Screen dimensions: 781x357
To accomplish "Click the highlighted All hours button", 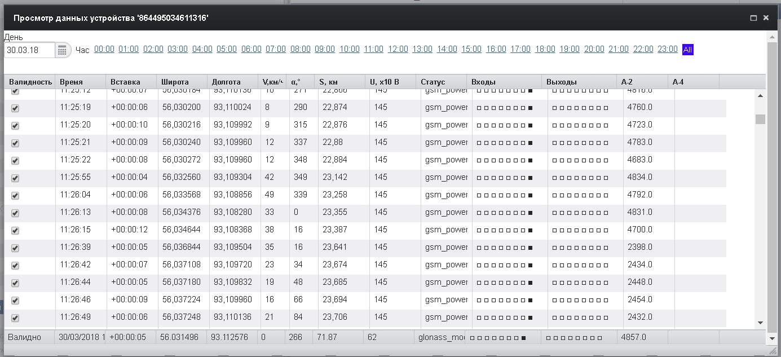I will (687, 50).
